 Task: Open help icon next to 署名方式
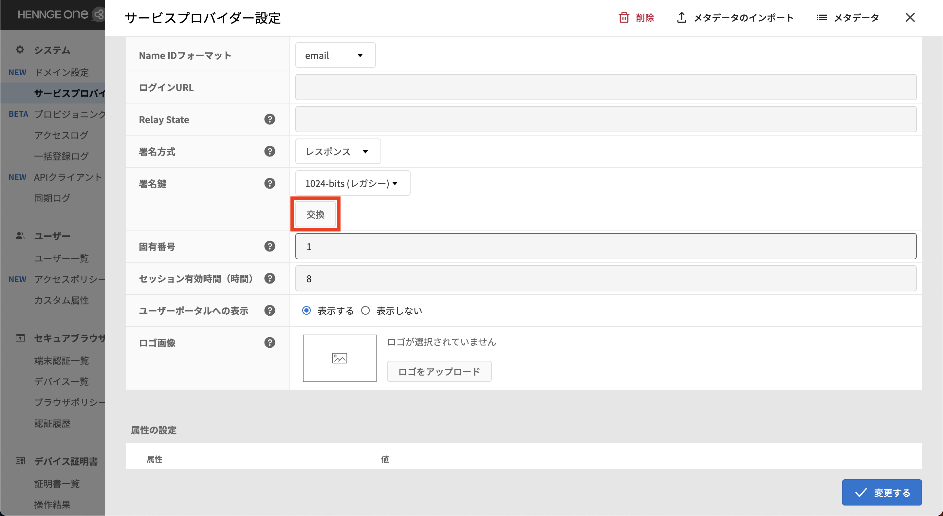(269, 151)
